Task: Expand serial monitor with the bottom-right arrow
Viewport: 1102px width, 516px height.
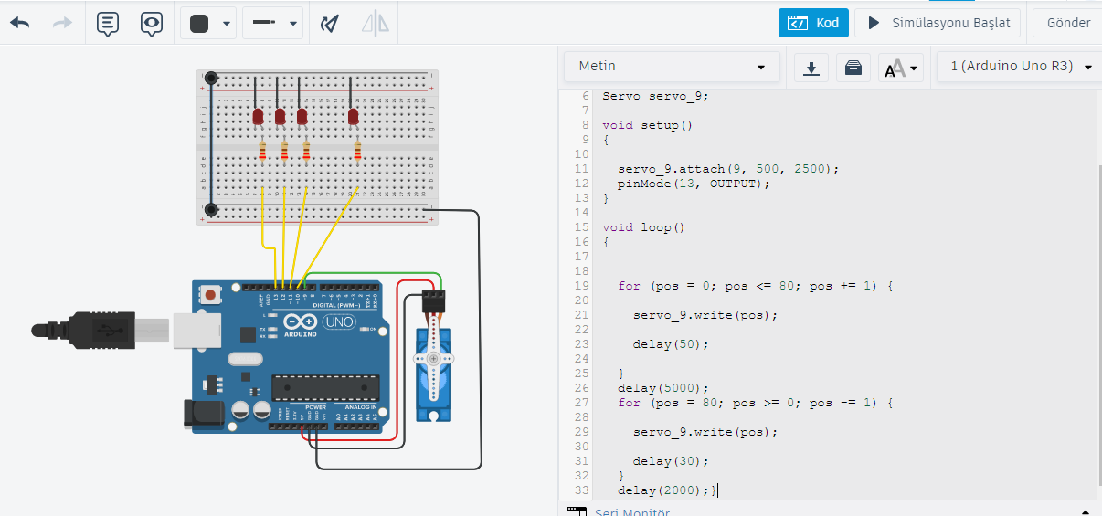Action: (1086, 512)
